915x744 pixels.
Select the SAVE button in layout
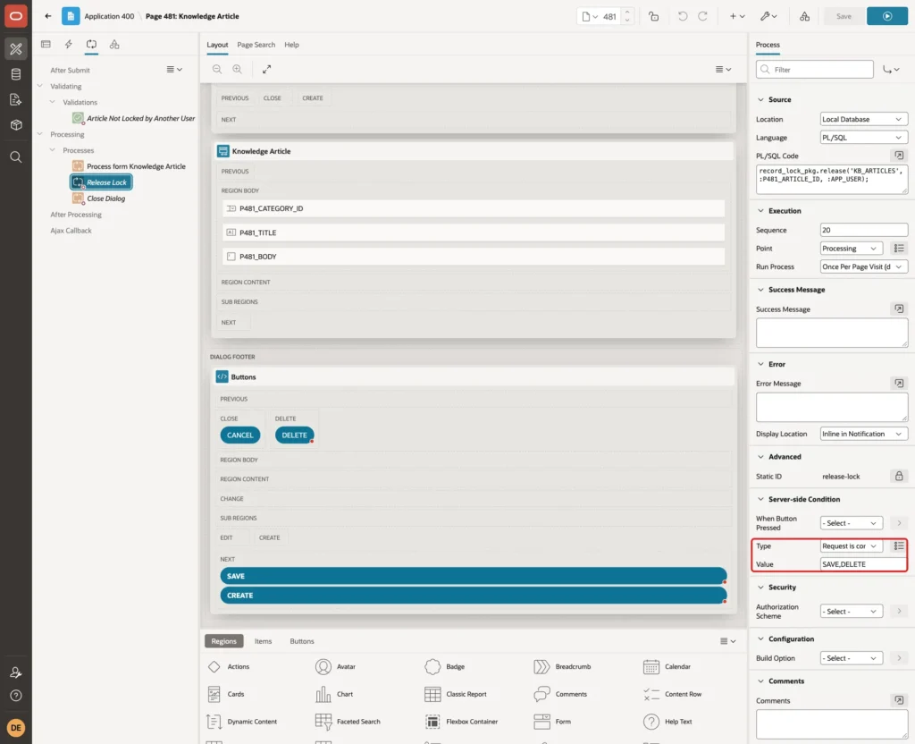[x=474, y=576]
